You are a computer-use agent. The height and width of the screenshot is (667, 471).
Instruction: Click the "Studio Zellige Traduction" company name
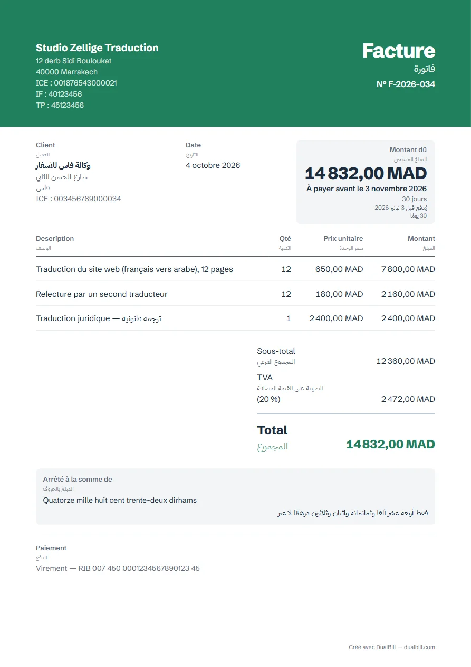point(97,48)
